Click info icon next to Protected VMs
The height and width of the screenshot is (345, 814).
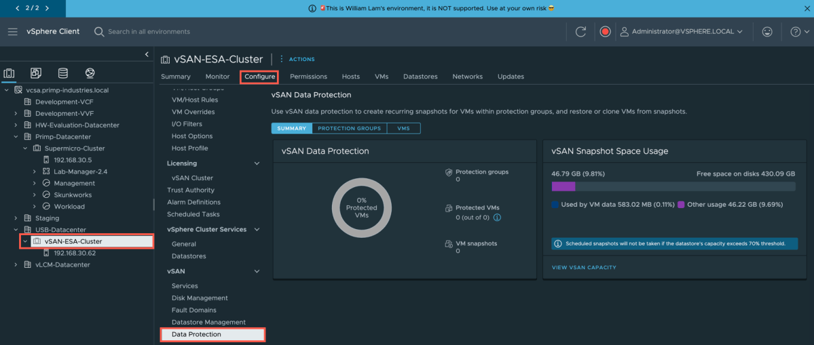pos(497,218)
